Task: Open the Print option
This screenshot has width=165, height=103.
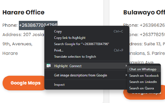Action: click(x=59, y=50)
